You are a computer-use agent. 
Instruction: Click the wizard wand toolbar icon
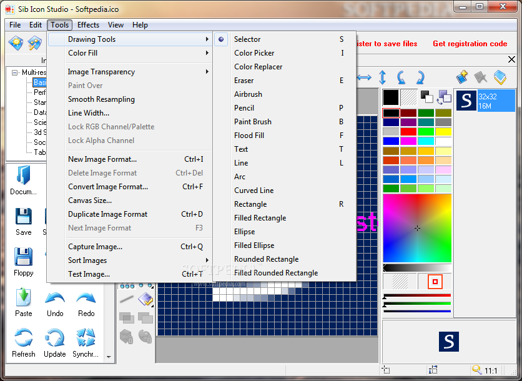coord(34,44)
